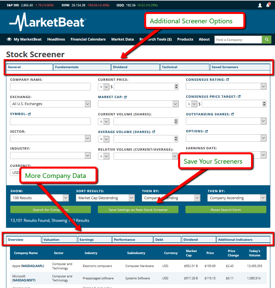Select the Dividend results tab

[x=199, y=239]
